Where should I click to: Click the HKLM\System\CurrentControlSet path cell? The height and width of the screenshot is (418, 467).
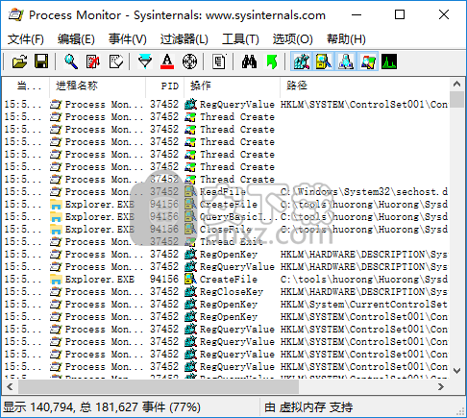(x=364, y=305)
